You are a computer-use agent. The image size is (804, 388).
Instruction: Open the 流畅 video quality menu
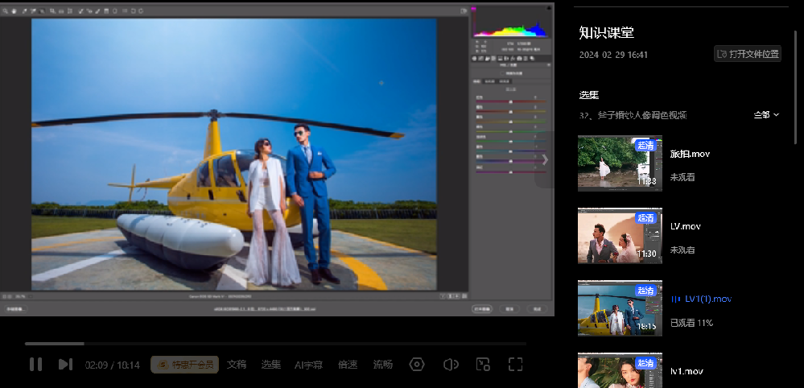tap(383, 365)
